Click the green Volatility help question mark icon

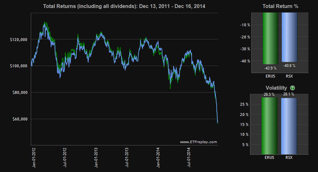point(292,88)
